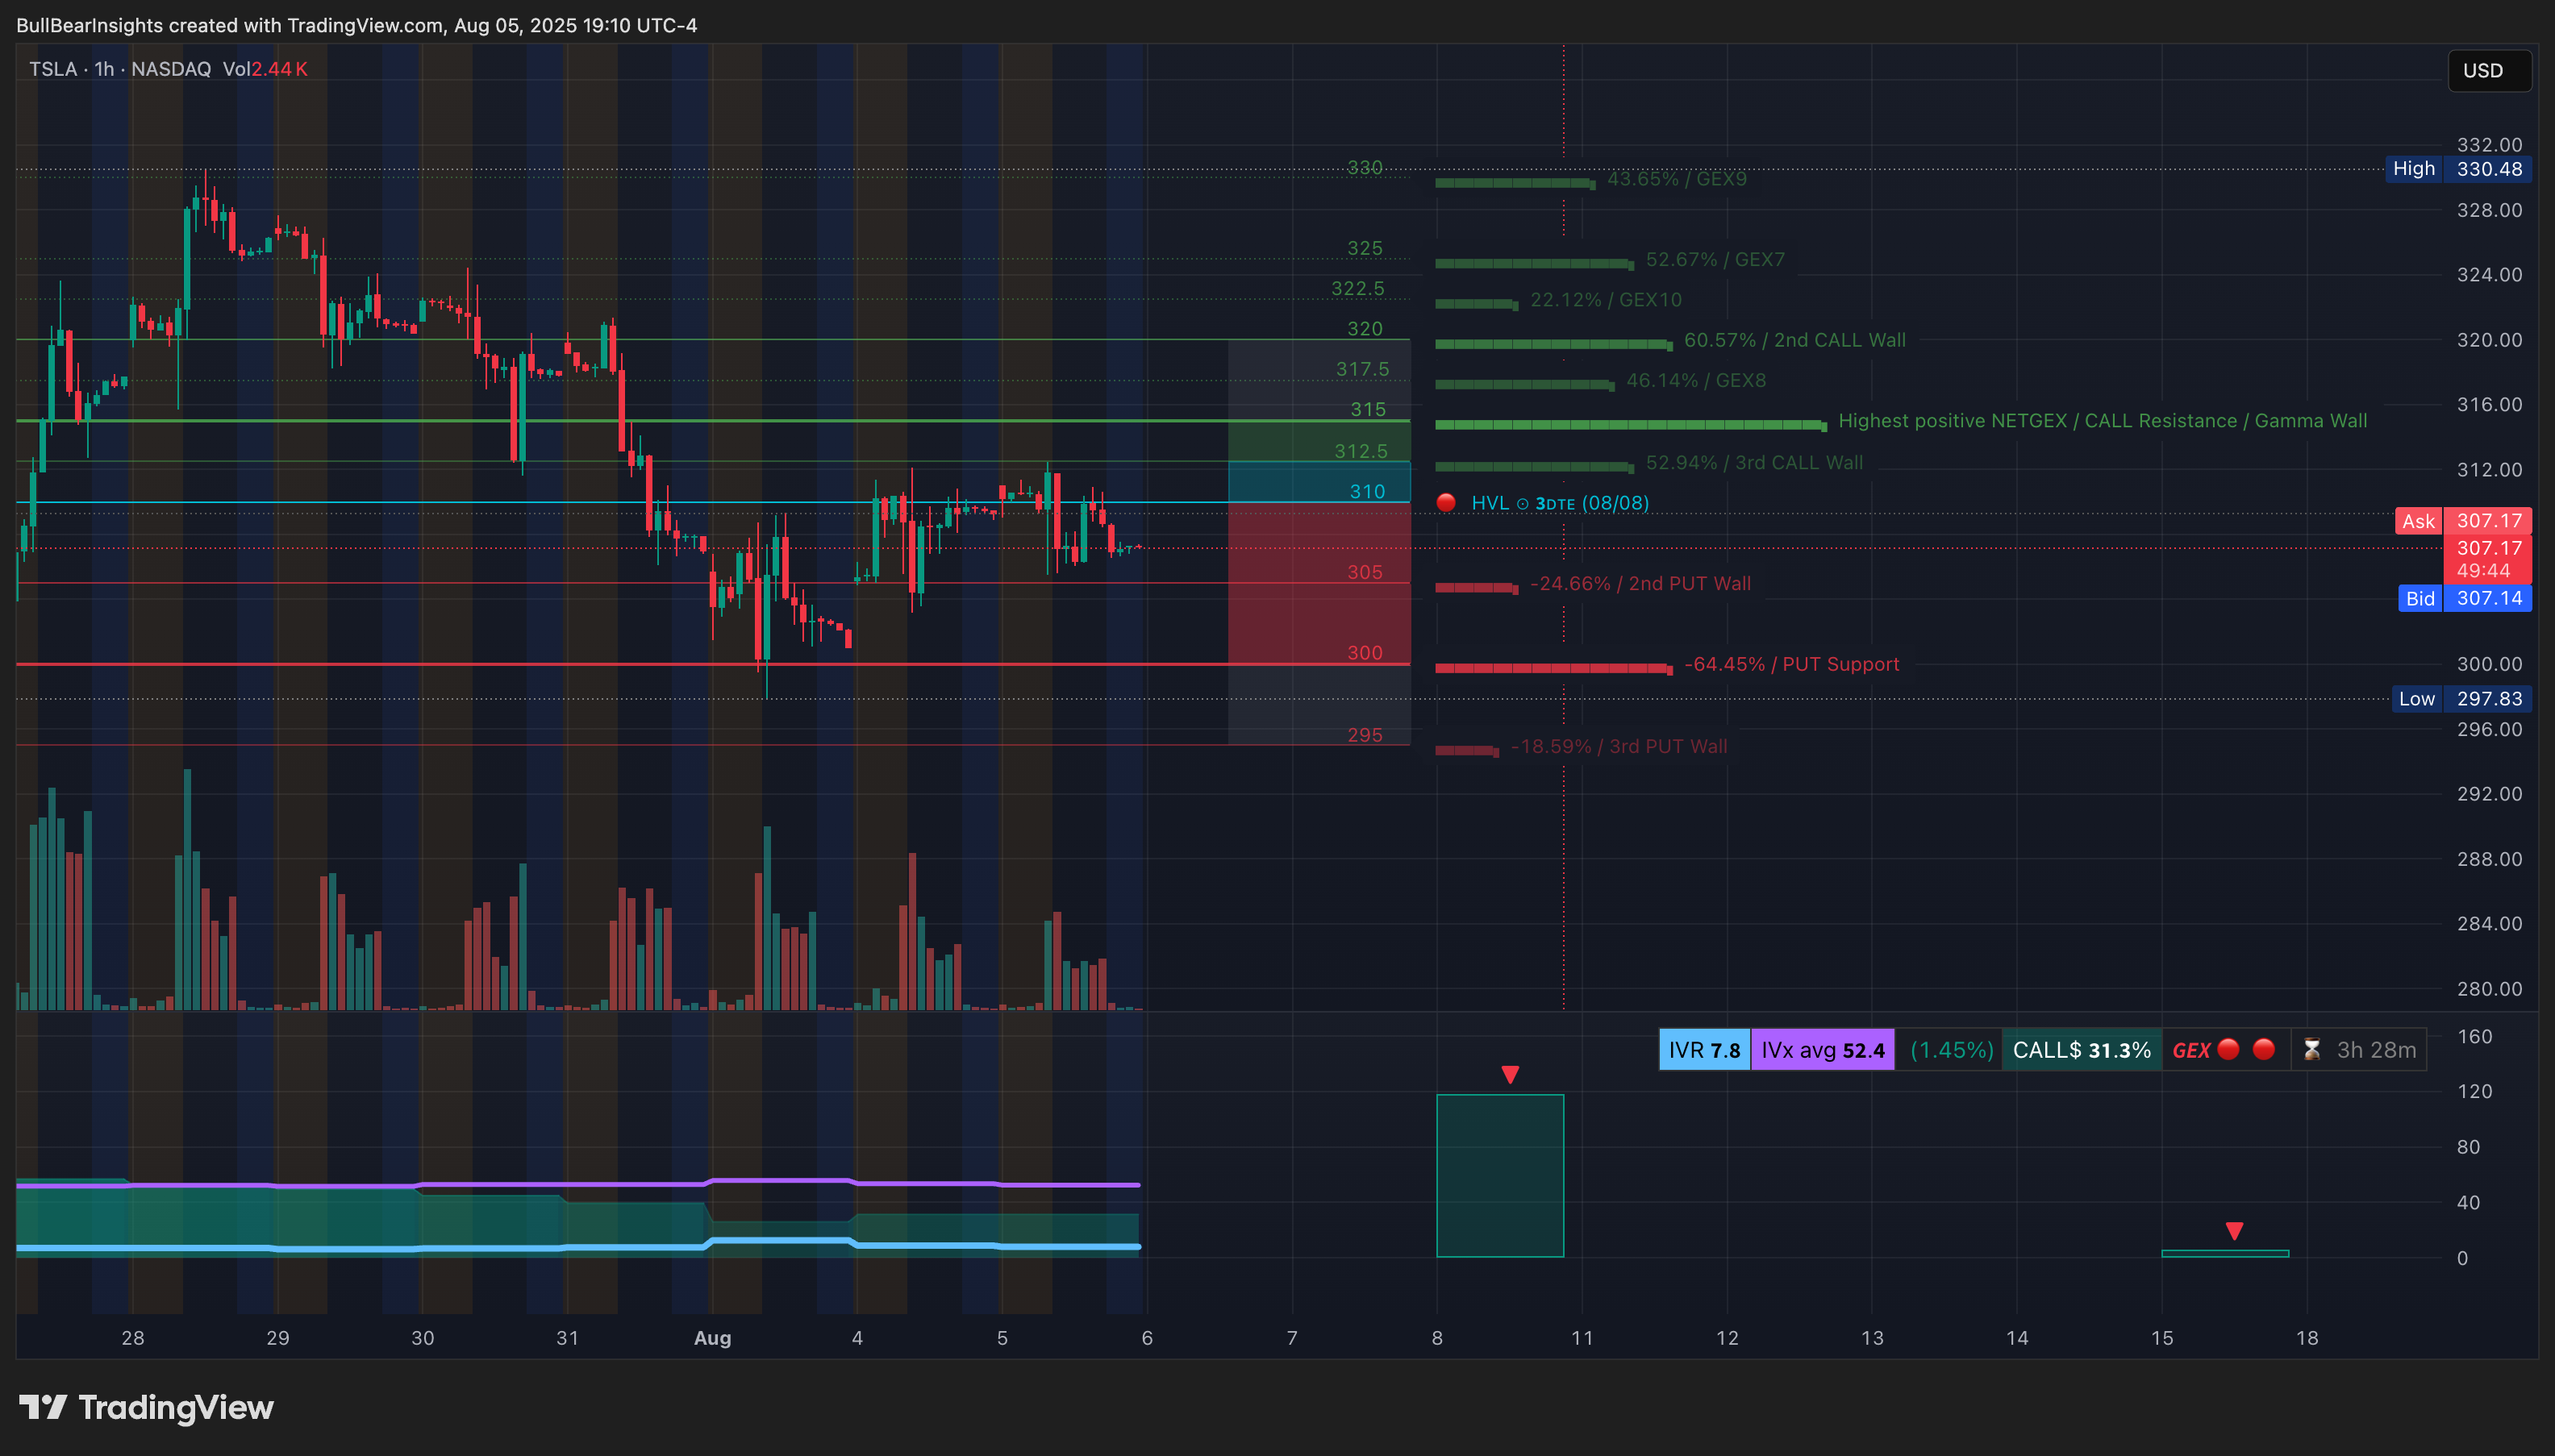Click the 280.00 price scale value
Screen dimensions: 2555x1456
(2489, 989)
